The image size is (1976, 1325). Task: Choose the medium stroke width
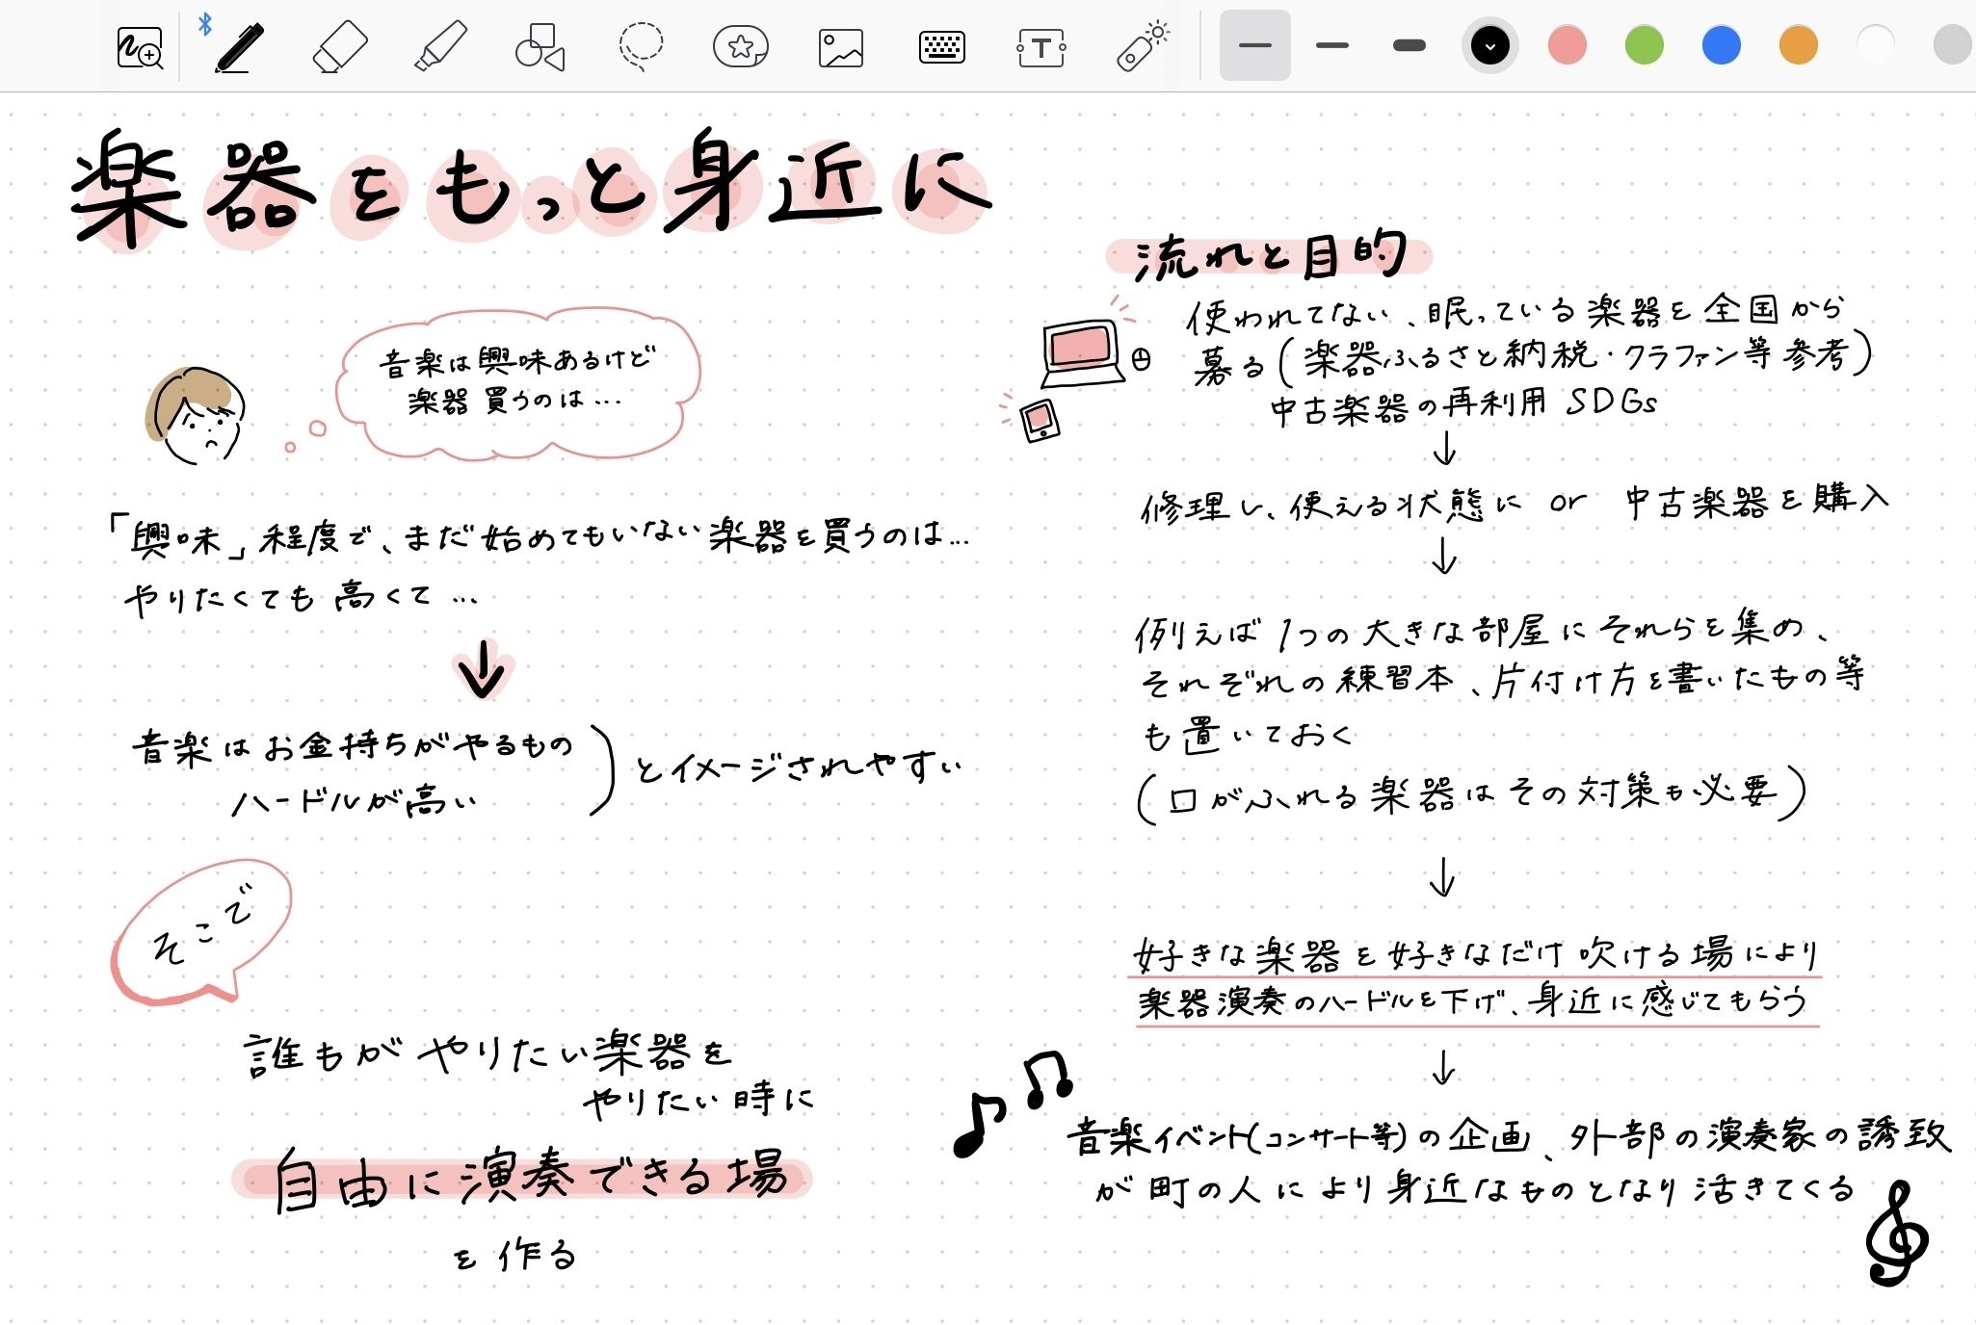(1331, 45)
